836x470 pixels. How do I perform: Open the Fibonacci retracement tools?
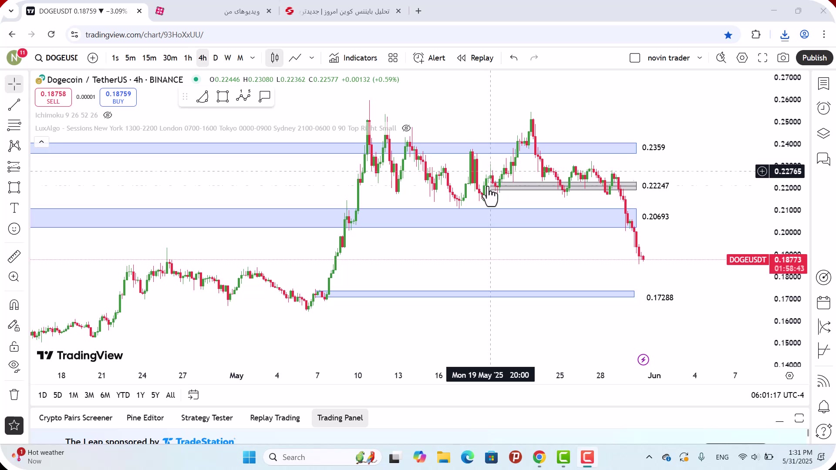point(14,125)
